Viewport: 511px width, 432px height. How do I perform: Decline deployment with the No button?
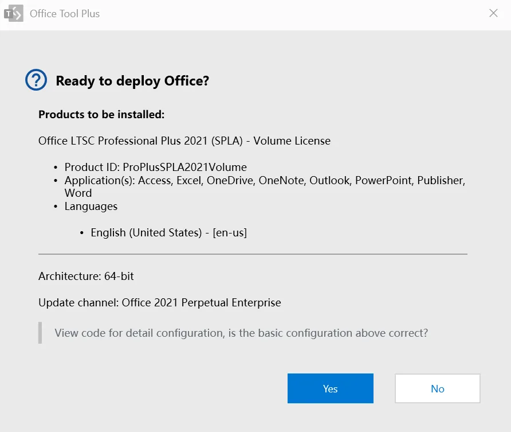point(437,388)
